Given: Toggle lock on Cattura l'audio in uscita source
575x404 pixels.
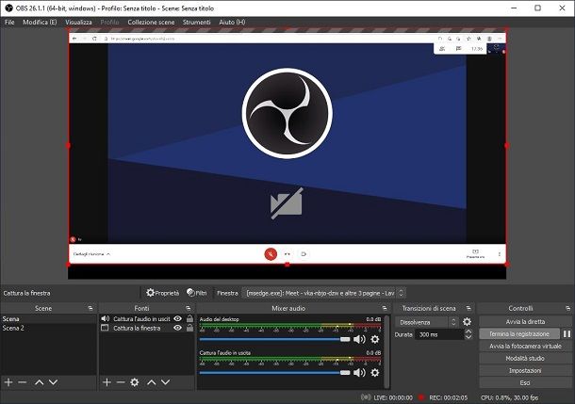Looking at the screenshot, I should coord(189,318).
